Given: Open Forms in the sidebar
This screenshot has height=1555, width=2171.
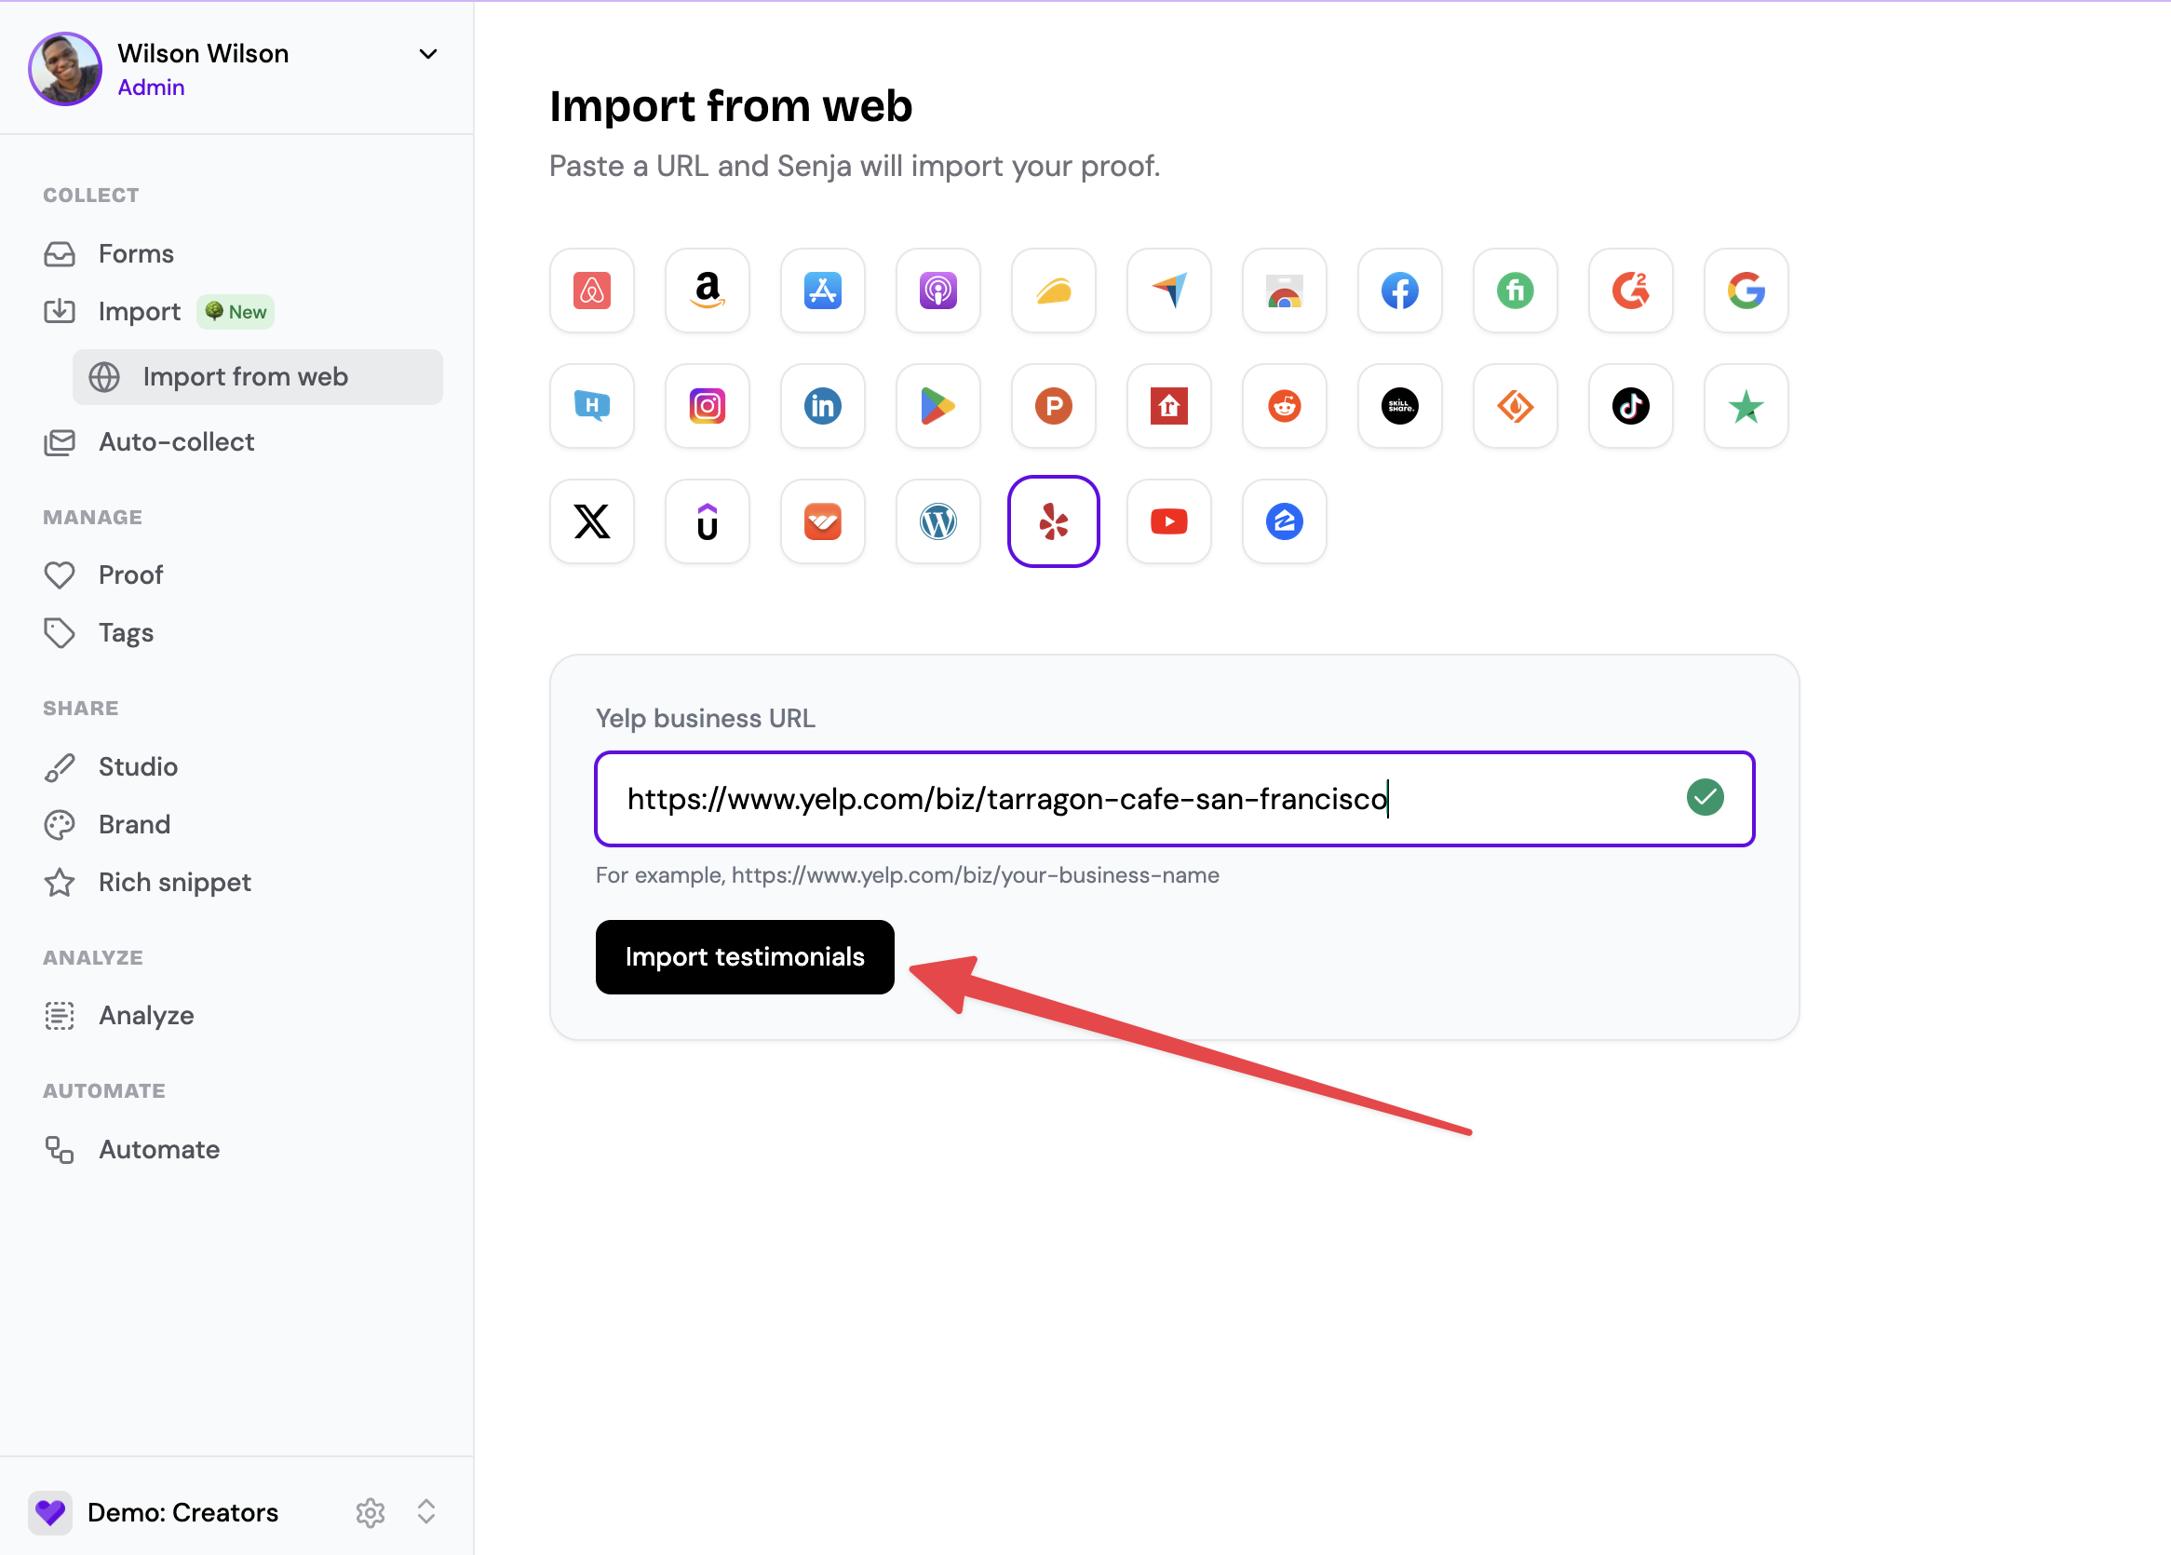Looking at the screenshot, I should click(x=136, y=254).
